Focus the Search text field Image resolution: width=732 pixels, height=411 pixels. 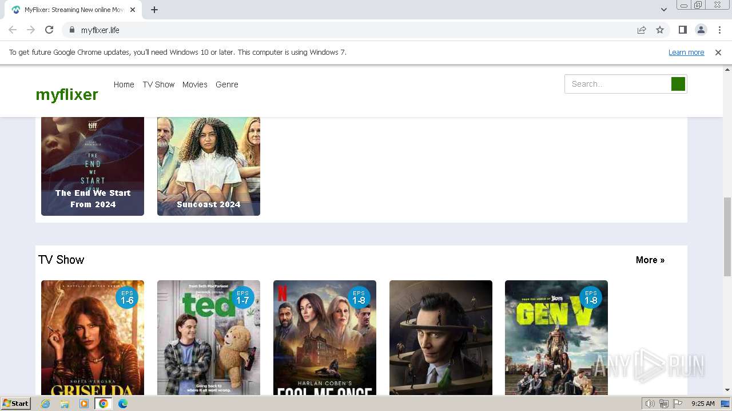pos(618,84)
